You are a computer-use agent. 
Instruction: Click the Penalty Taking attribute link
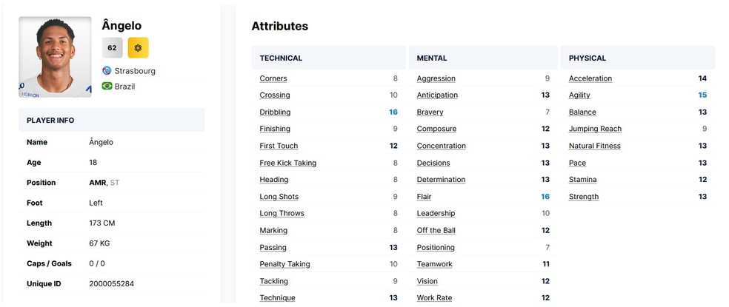284,264
